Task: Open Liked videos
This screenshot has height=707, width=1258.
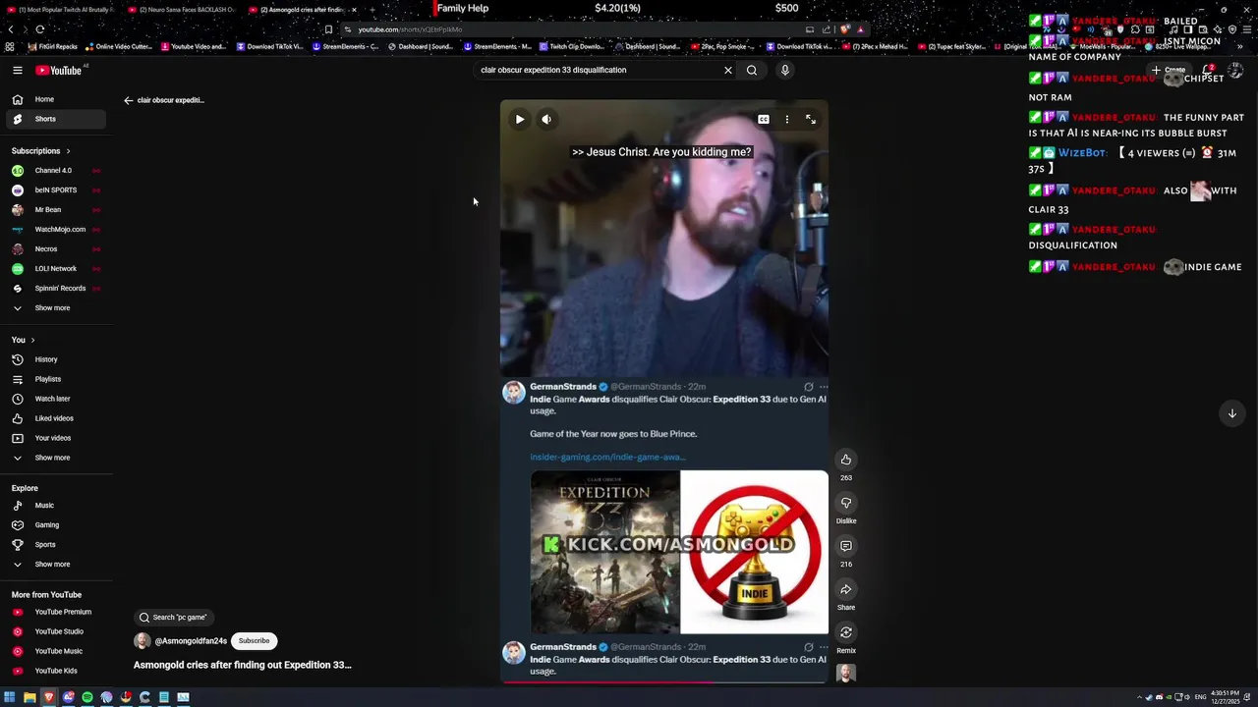Action: click(x=54, y=418)
